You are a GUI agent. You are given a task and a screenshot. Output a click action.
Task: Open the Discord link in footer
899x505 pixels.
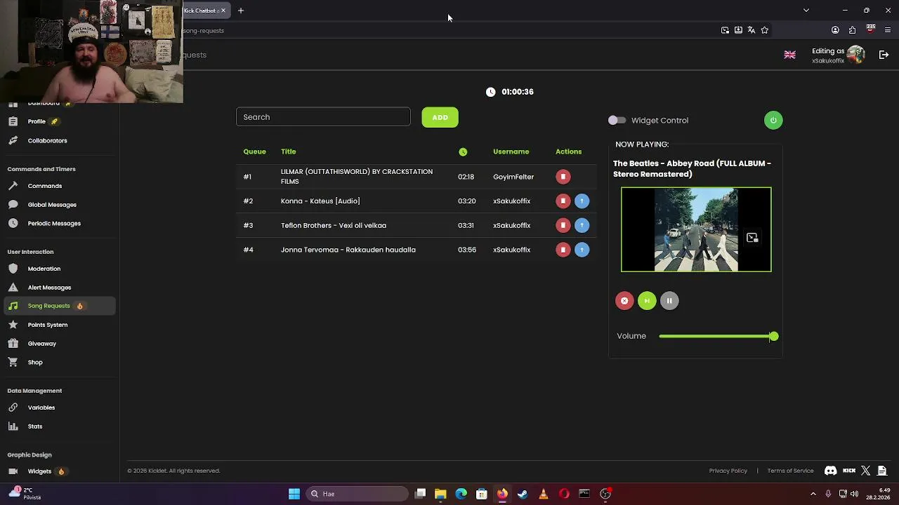click(830, 471)
